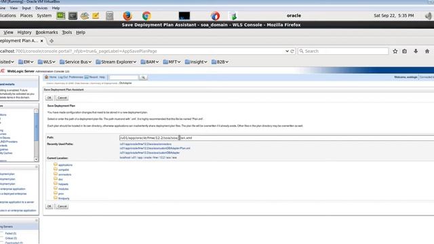Open the thirdparty folder icon
Screen dimensions: 434x244
(x=56, y=198)
